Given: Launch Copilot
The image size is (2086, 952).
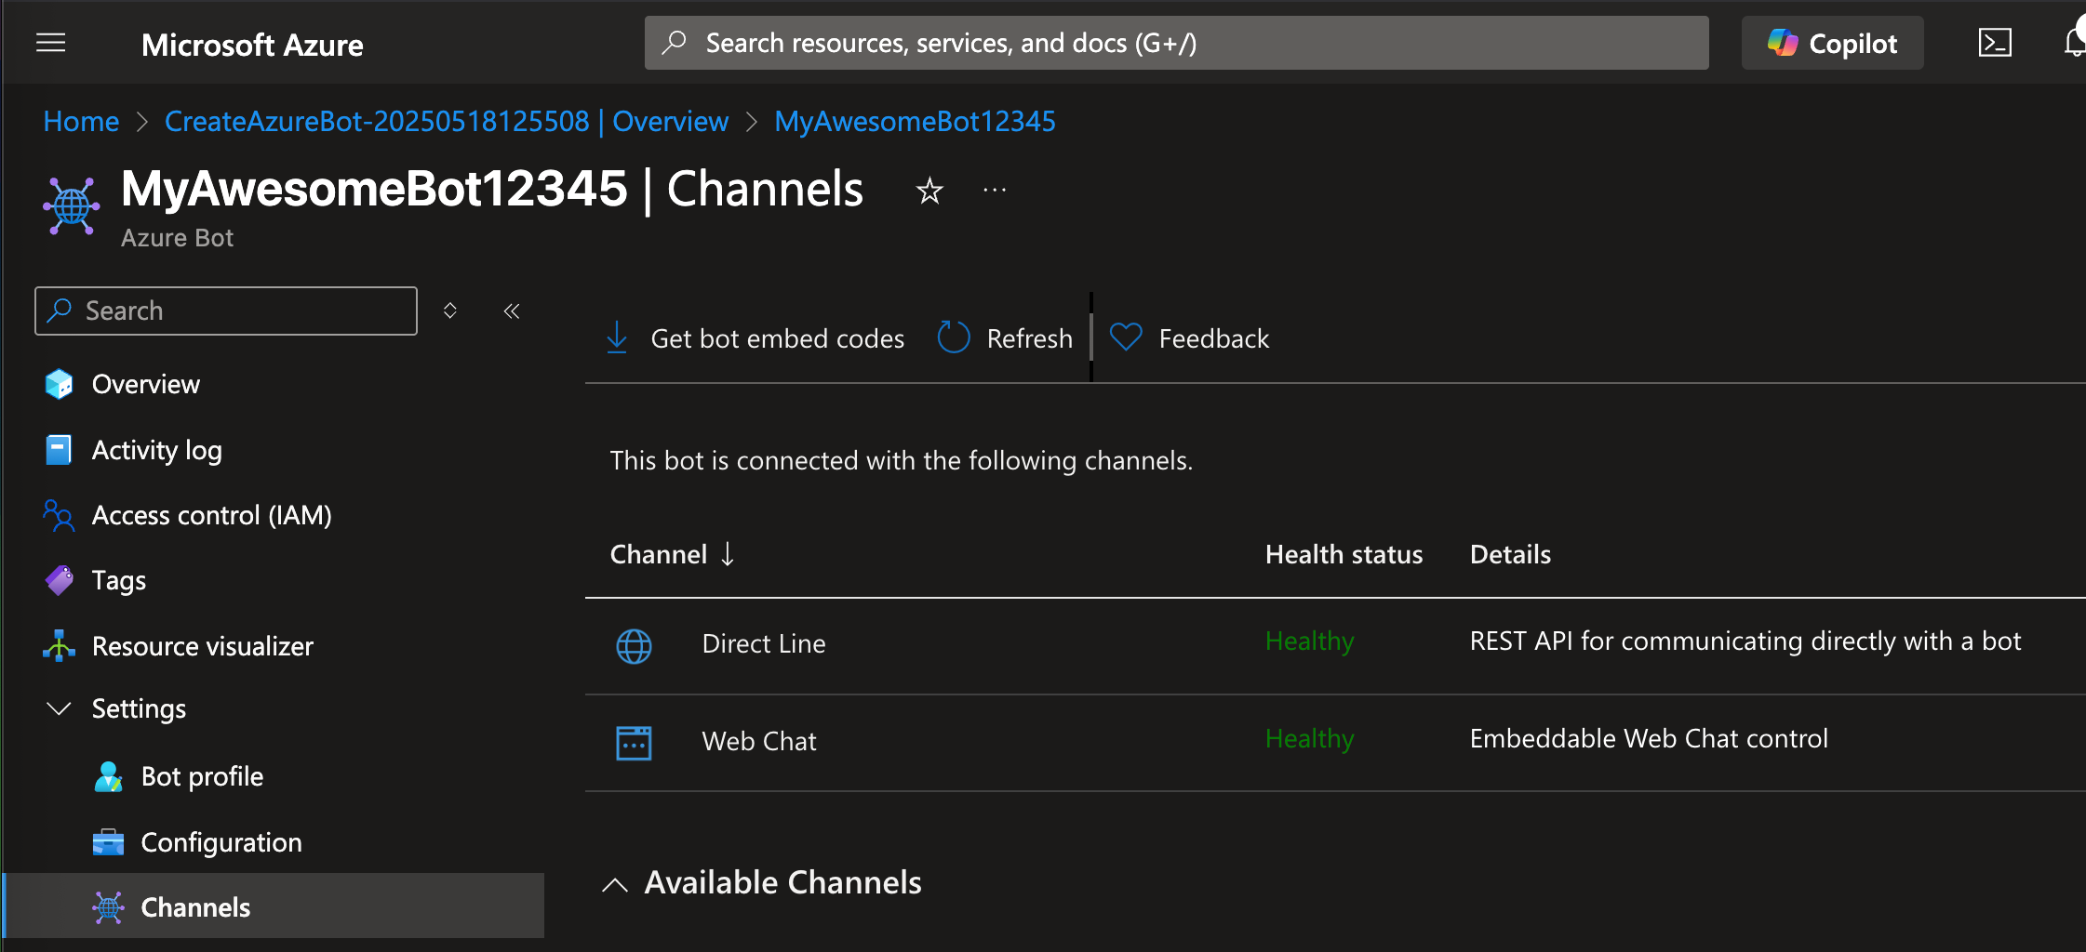Looking at the screenshot, I should click(x=1832, y=43).
